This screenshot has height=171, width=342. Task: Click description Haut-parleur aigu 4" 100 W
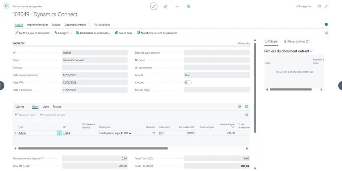pos(115,133)
